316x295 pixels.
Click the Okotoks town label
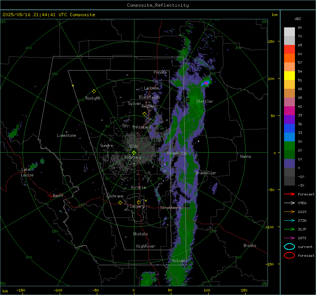(x=140, y=234)
